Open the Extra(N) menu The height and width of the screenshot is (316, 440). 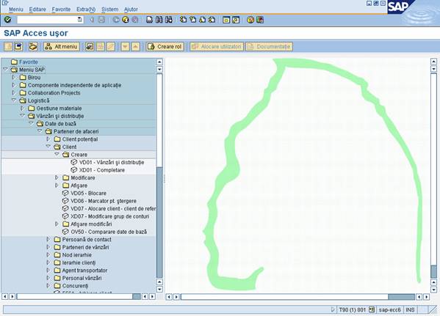(86, 10)
